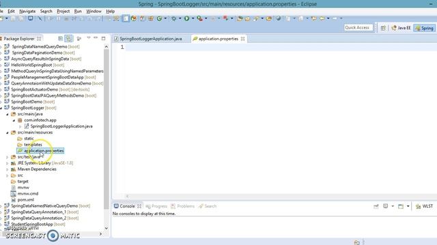The height and width of the screenshot is (245, 437).
Task: Click the Package Explorer vertical scrollbar
Action: point(107,129)
